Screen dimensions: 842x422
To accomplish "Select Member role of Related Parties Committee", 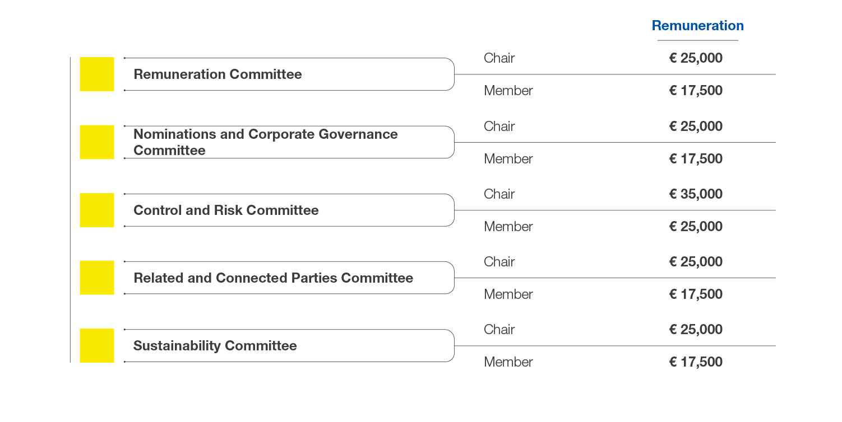I will tap(508, 294).
